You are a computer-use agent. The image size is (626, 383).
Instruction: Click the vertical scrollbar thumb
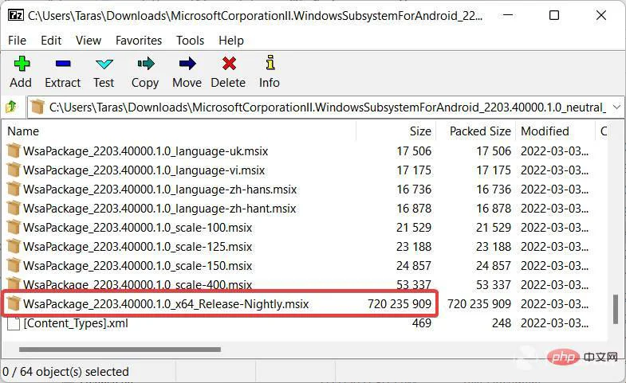pos(616,309)
